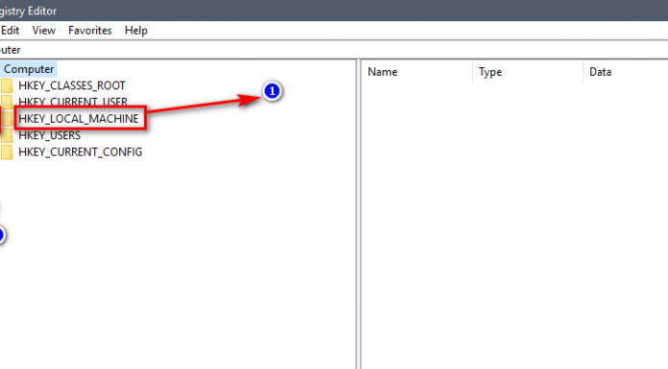The image size is (668, 369).
Task: Select the HKEY_CURRENT_CONFIG key
Action: 80,152
